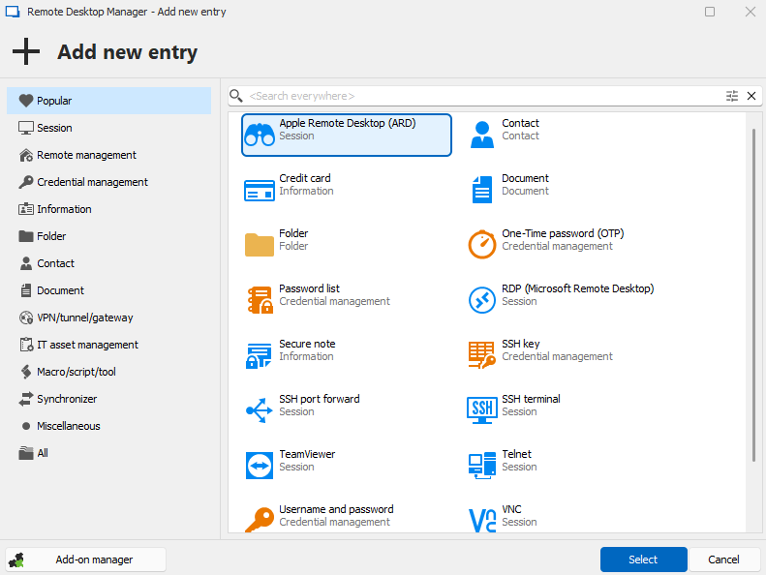This screenshot has width=766, height=575.
Task: Select the blue Document page icon in the grid
Action: tap(482, 190)
